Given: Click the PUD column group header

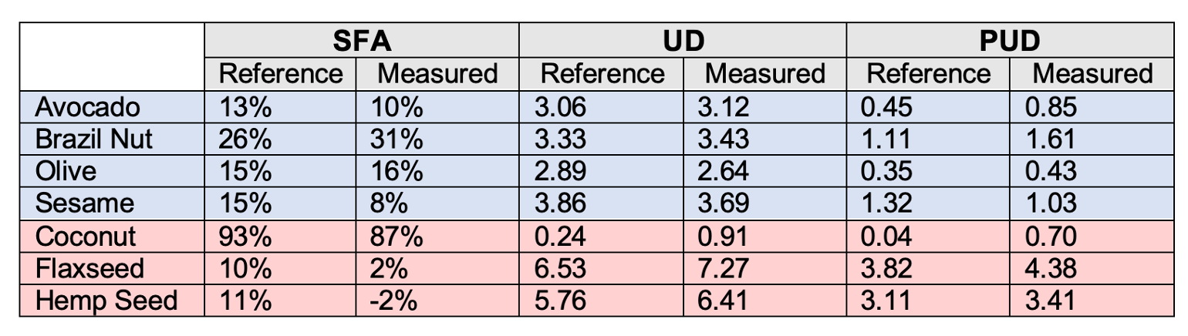Looking at the screenshot, I should point(1009,41).
